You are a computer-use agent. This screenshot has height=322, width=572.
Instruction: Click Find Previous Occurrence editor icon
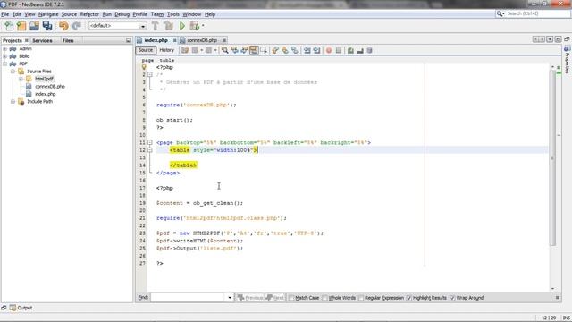(x=234, y=50)
